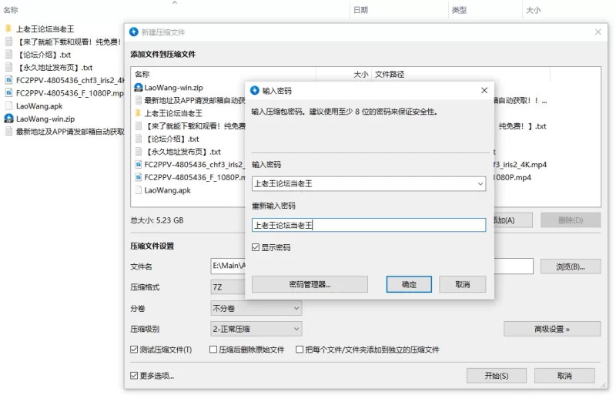Click FC2PPV-4805436_chf3_iris2 video icon in archive list

[139, 164]
